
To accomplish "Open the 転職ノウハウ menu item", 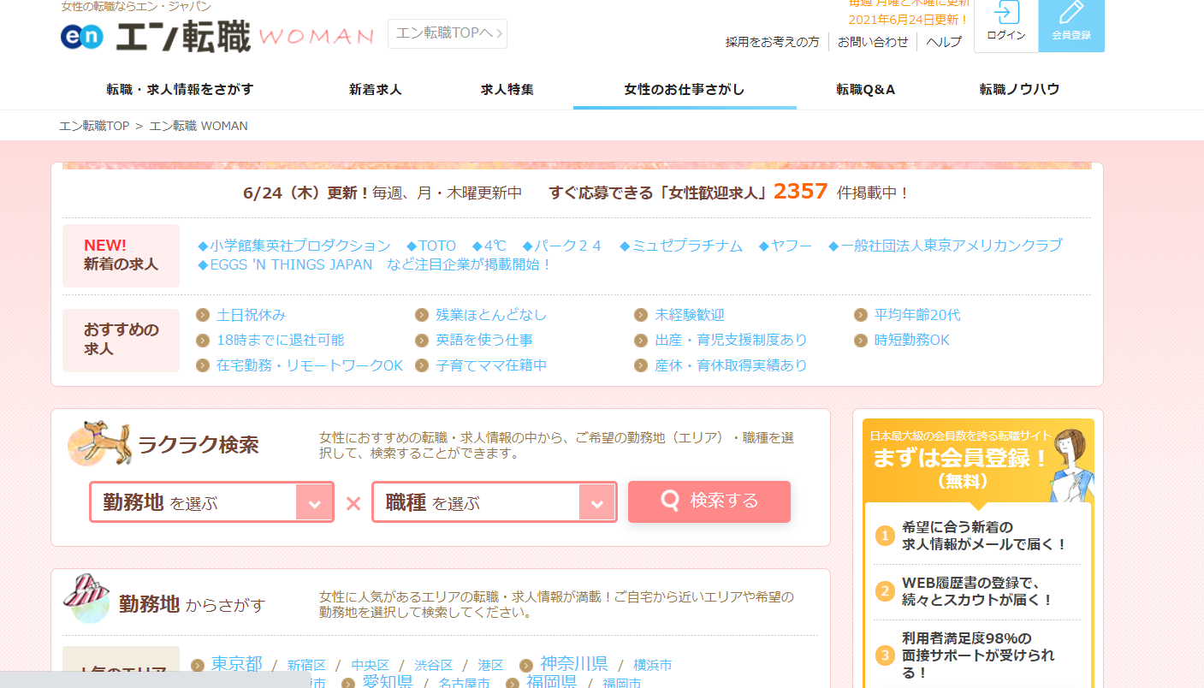I will [1019, 88].
